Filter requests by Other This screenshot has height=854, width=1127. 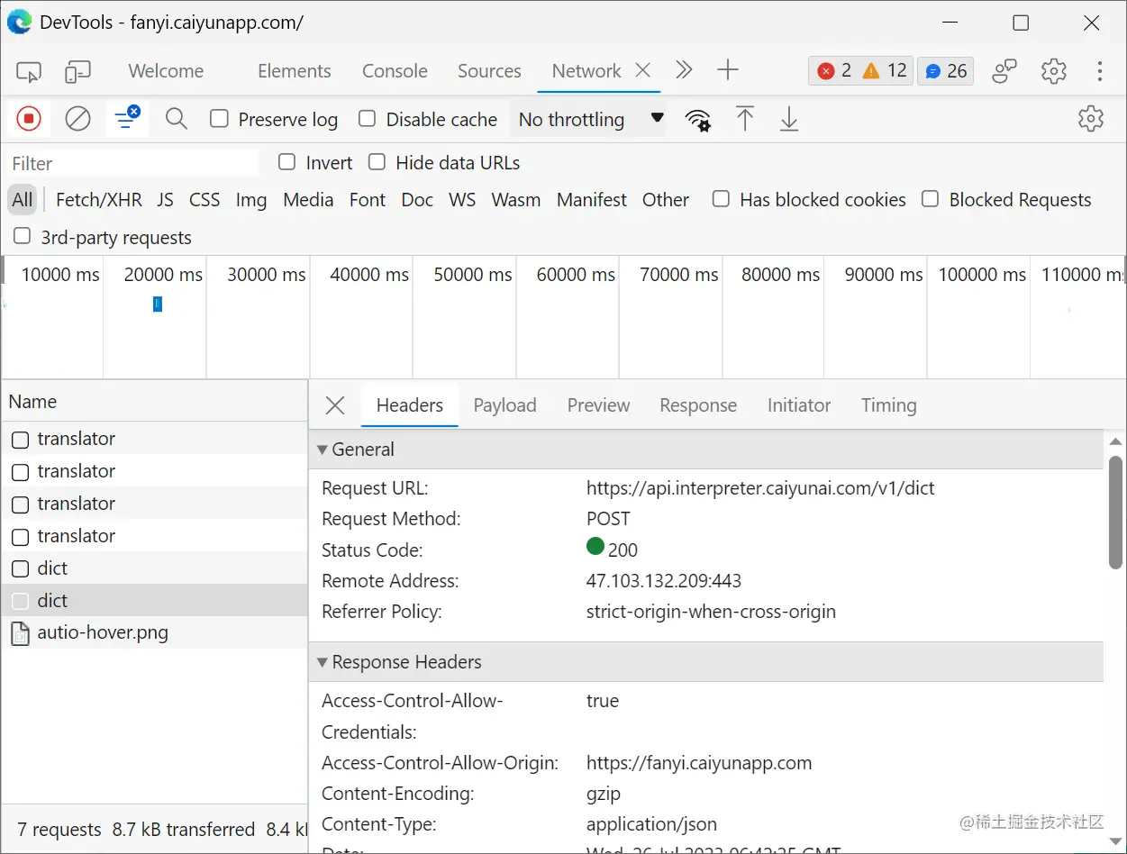pyautogui.click(x=666, y=200)
